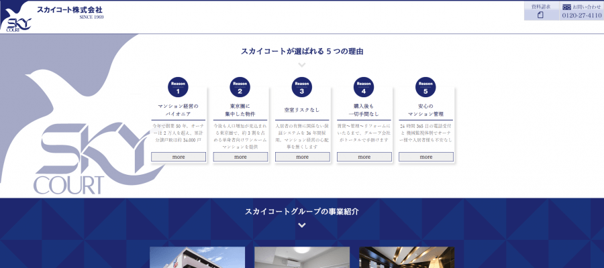Open more for 空室リスクなし
The height and width of the screenshot is (268, 604).
pos(303,157)
